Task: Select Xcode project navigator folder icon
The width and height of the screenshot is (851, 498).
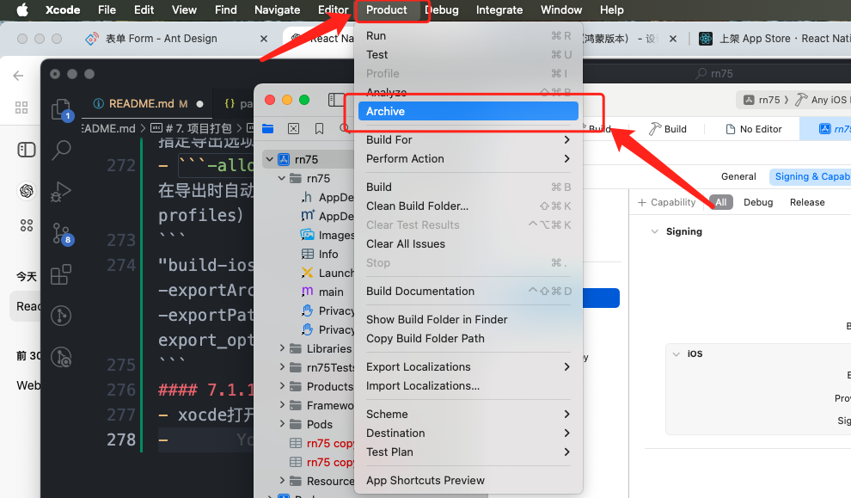Action: pos(268,129)
